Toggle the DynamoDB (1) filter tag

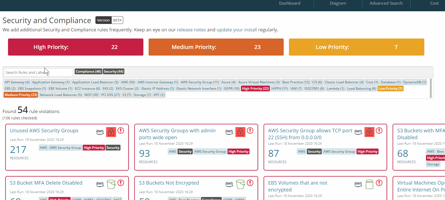click(415, 82)
